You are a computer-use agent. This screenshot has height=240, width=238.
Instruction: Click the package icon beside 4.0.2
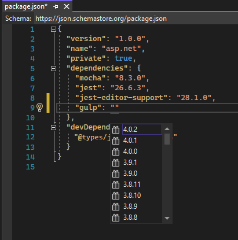tap(116, 130)
